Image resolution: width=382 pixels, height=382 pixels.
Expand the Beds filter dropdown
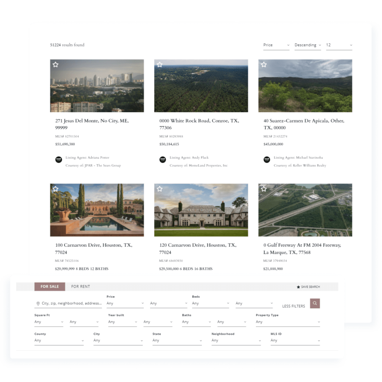tap(210, 303)
